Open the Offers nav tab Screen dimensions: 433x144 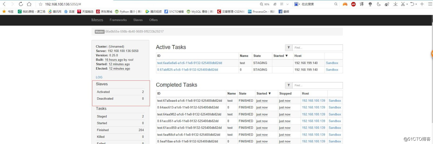tap(153, 20)
